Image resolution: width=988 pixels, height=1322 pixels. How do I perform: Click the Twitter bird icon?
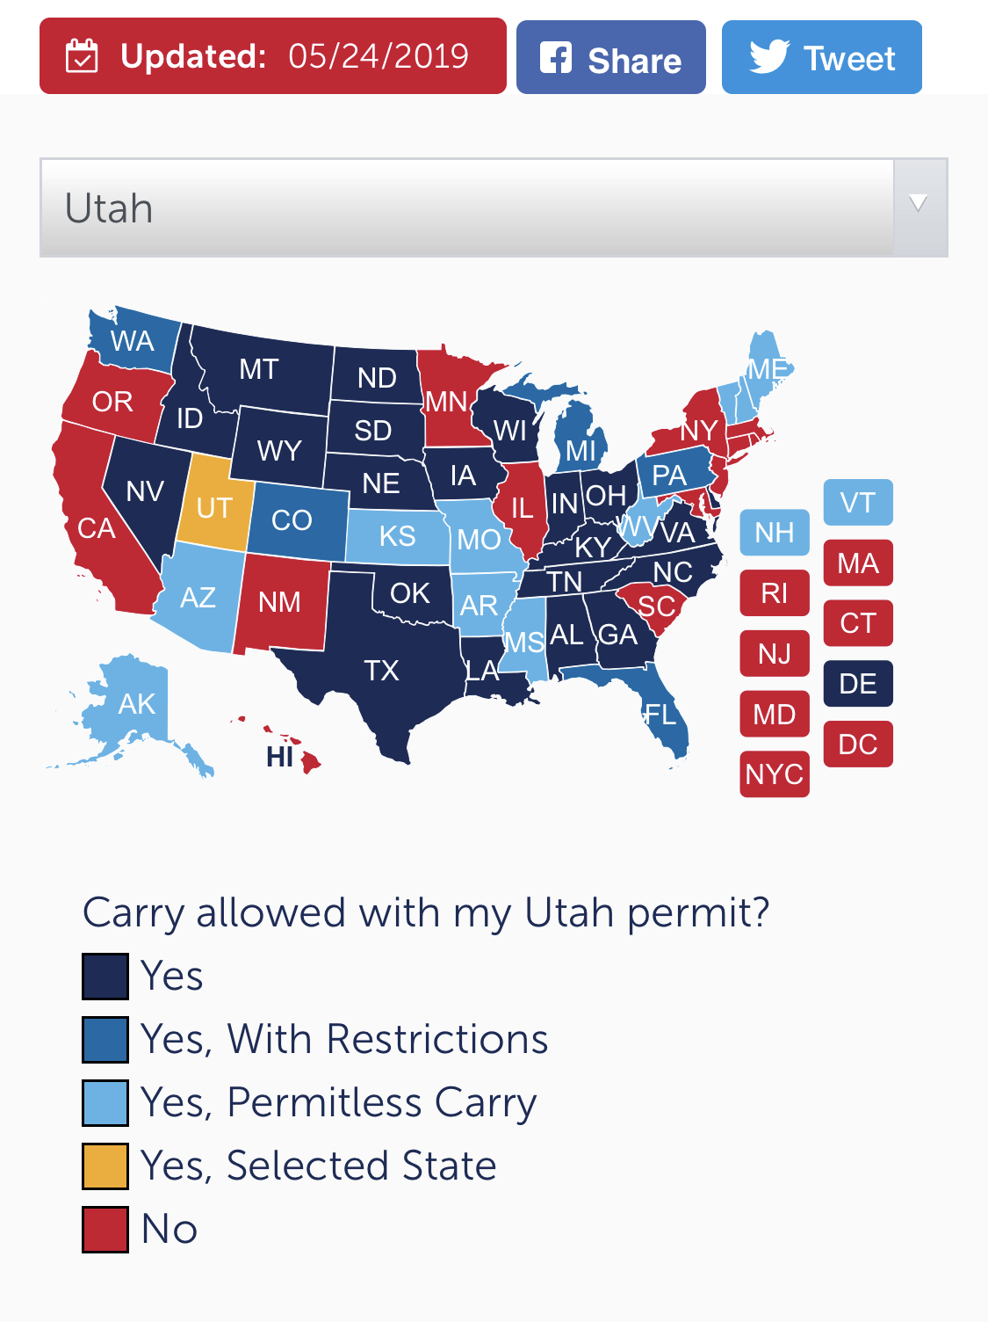coord(769,57)
